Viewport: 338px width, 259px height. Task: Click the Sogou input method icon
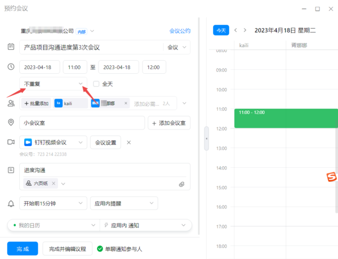(x=331, y=177)
